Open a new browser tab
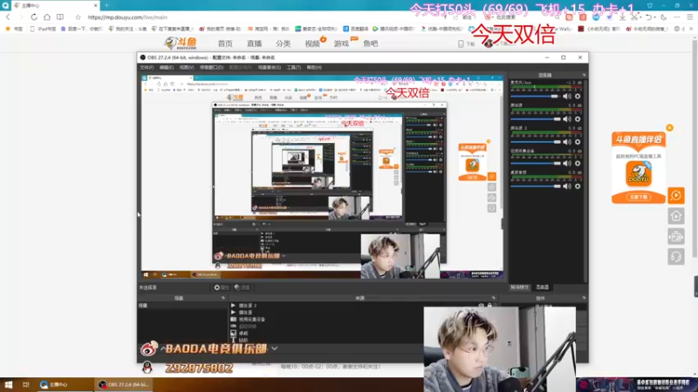The image size is (698, 392). 106,5
